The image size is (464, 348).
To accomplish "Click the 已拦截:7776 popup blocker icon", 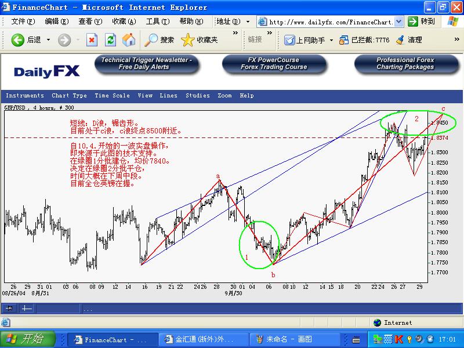I will [x=364, y=40].
